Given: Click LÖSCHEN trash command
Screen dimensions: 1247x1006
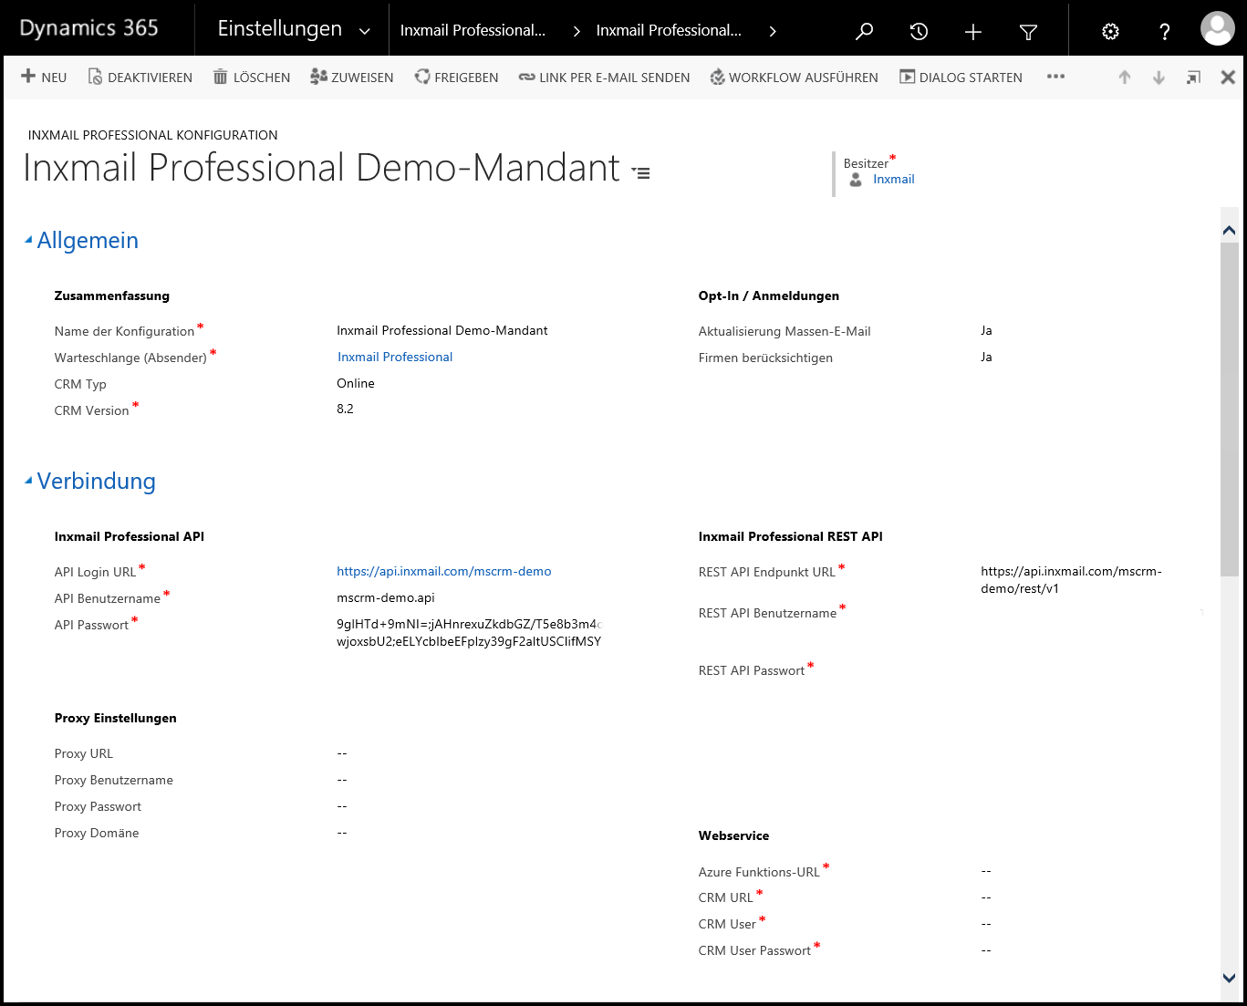Looking at the screenshot, I should click(x=252, y=78).
